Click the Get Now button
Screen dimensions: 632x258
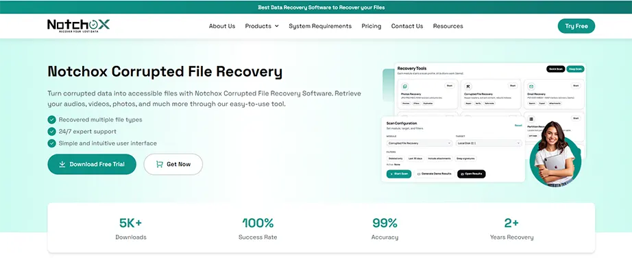point(173,164)
